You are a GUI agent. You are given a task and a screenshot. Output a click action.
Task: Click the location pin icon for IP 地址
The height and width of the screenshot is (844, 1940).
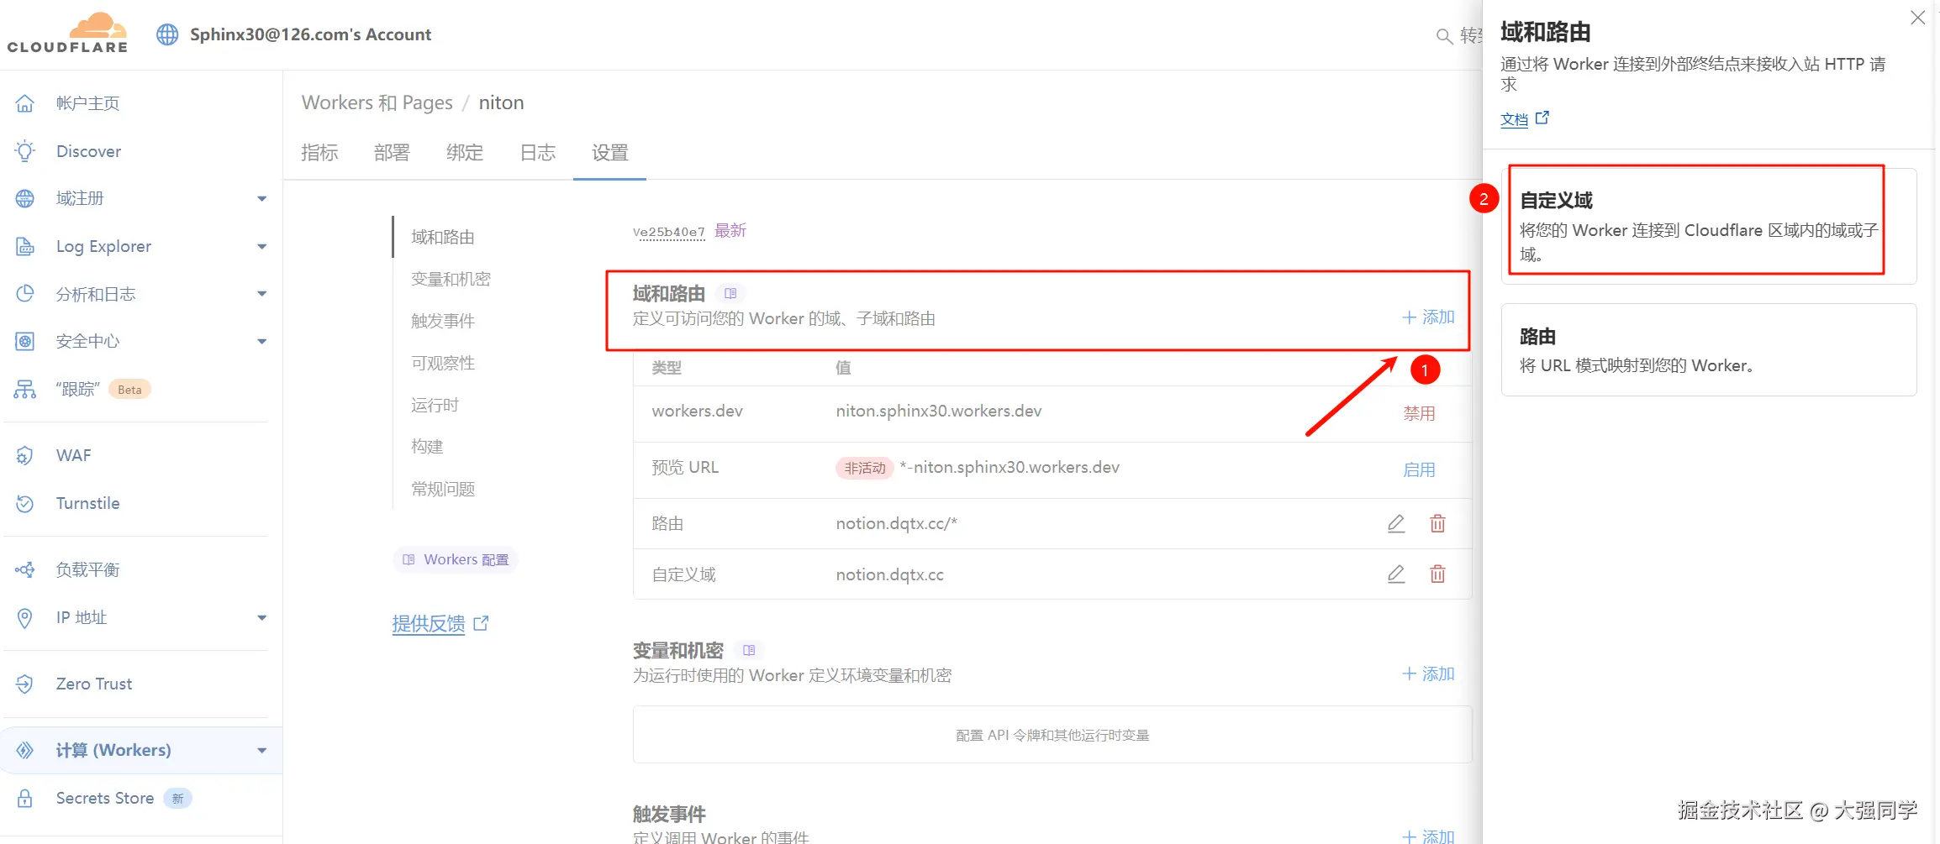point(25,617)
